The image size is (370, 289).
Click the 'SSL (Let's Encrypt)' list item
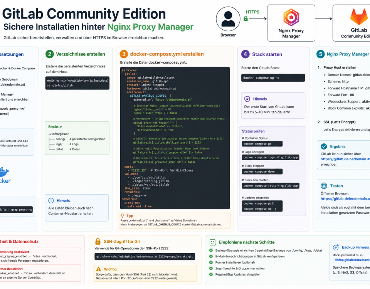pyautogui.click(x=339, y=122)
